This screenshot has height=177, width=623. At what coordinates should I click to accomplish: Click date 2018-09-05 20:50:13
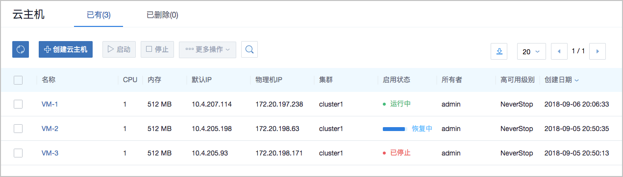coord(577,153)
